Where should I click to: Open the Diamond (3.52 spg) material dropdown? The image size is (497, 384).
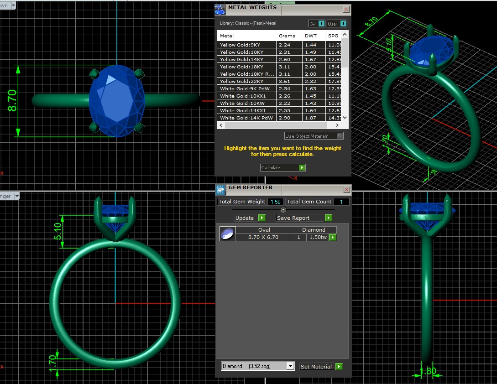tap(290, 366)
